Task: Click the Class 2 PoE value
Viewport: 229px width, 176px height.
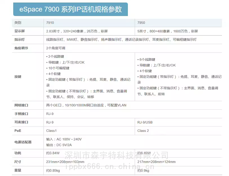Action: coord(143,131)
